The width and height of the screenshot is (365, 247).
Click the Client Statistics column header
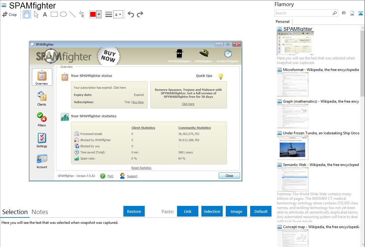[x=143, y=128]
